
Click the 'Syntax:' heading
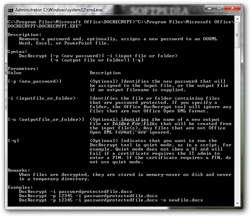pos(17,52)
